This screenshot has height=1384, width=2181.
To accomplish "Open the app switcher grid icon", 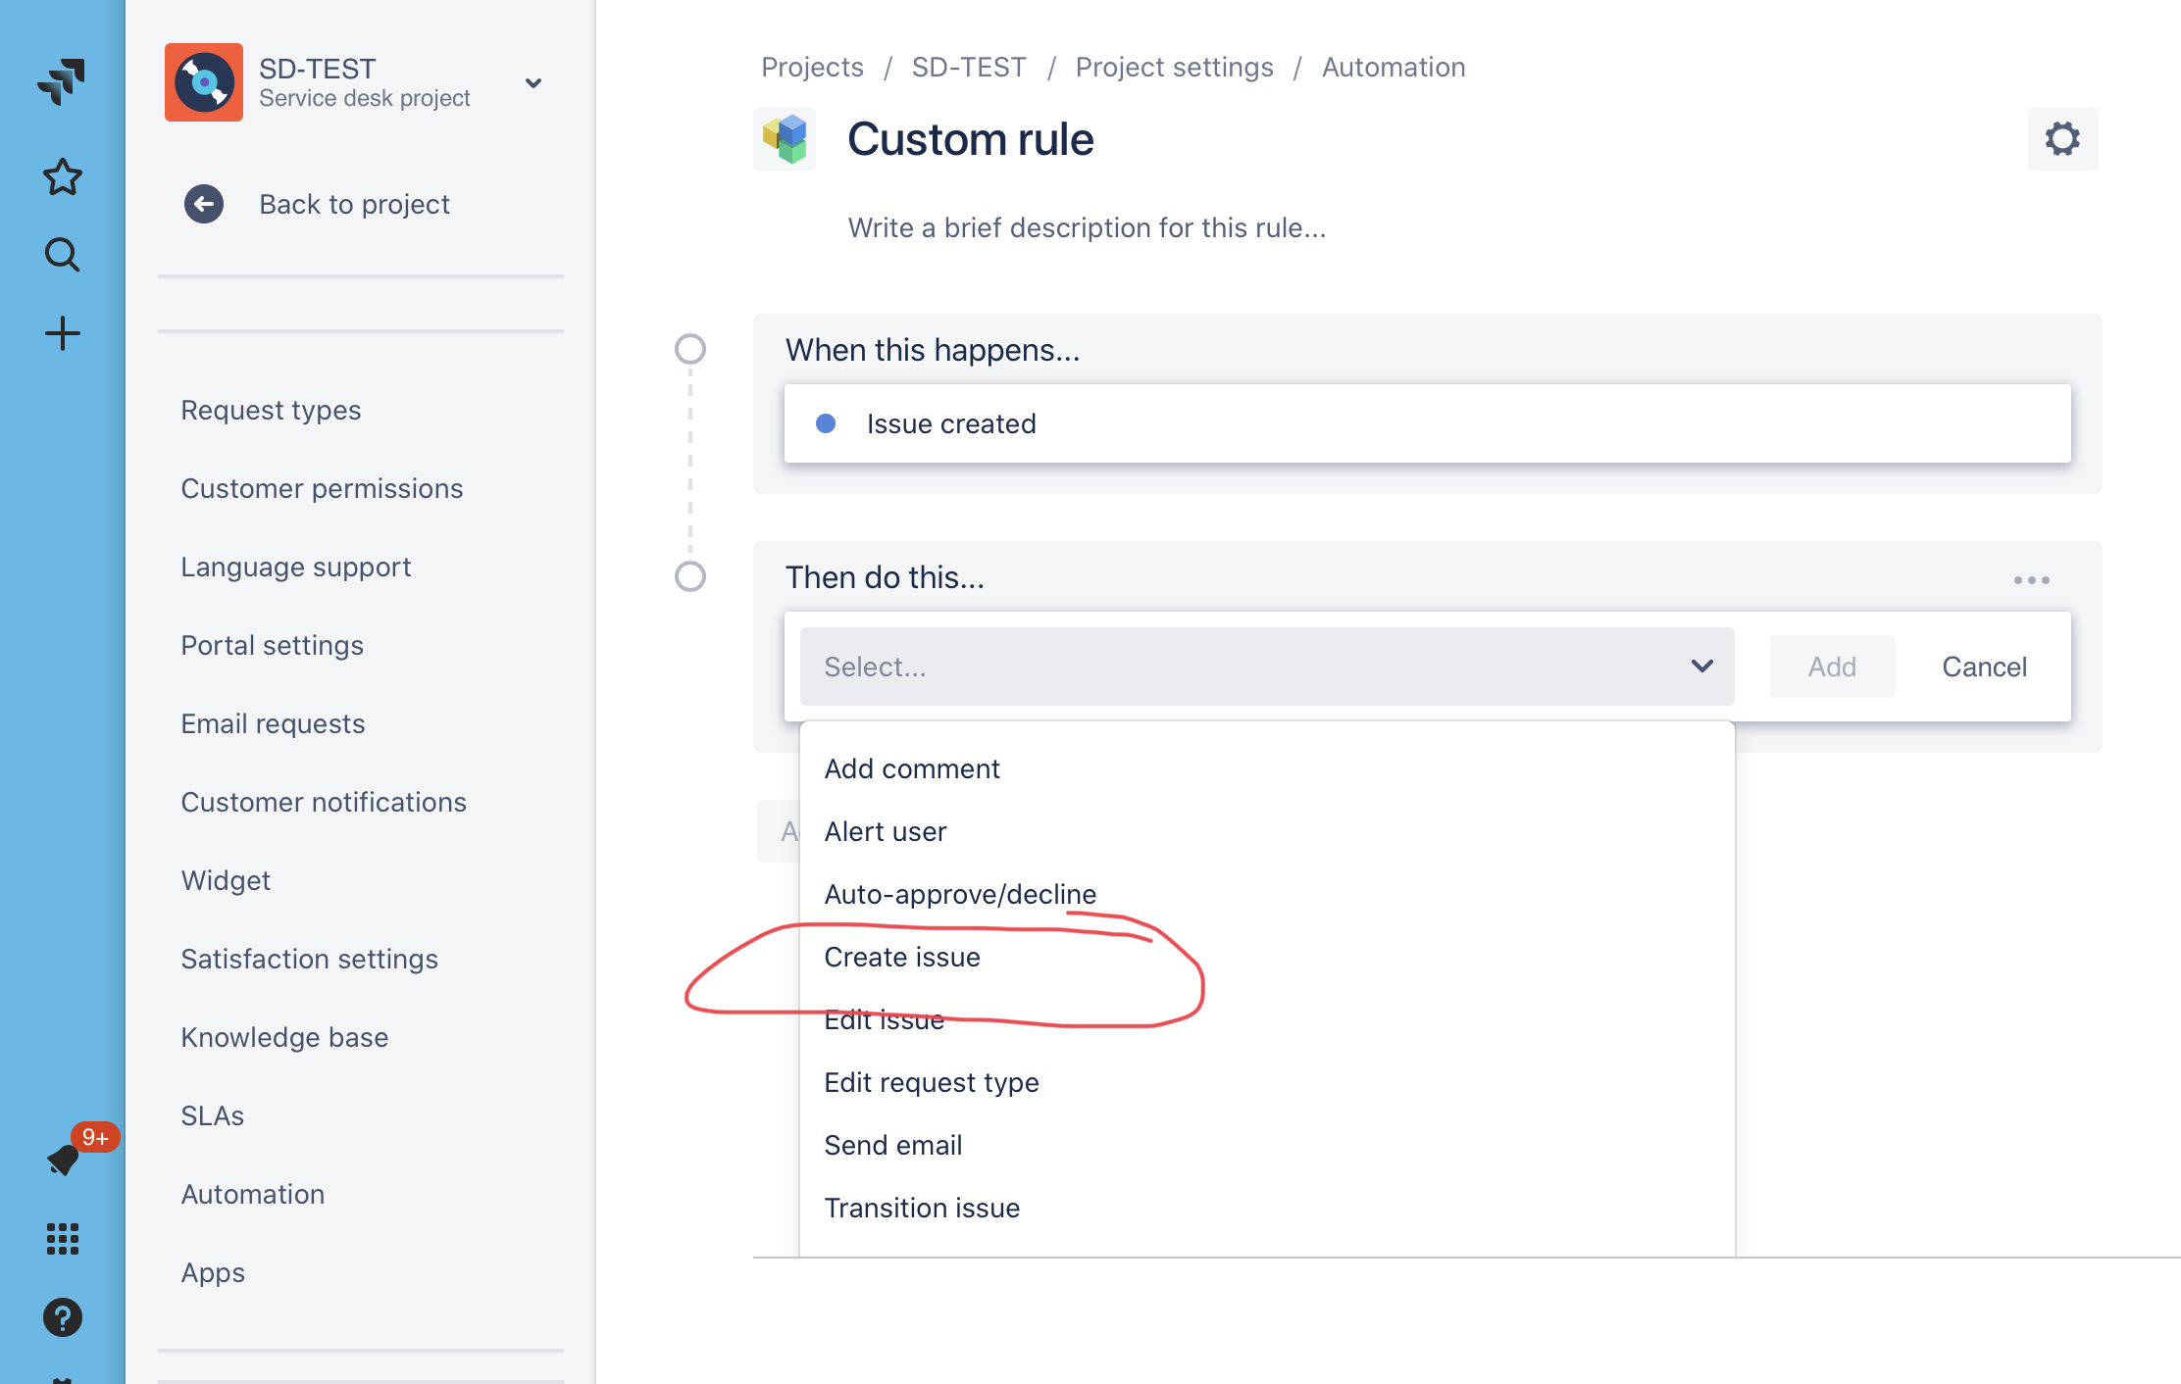I will (x=62, y=1239).
